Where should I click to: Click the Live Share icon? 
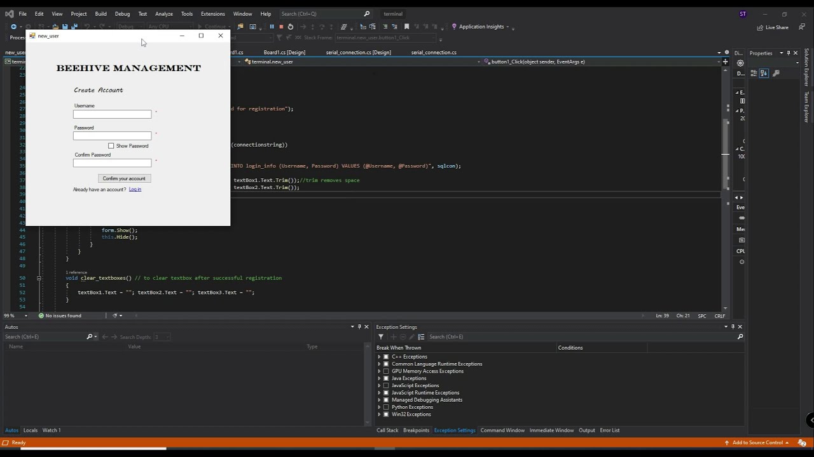click(760, 27)
